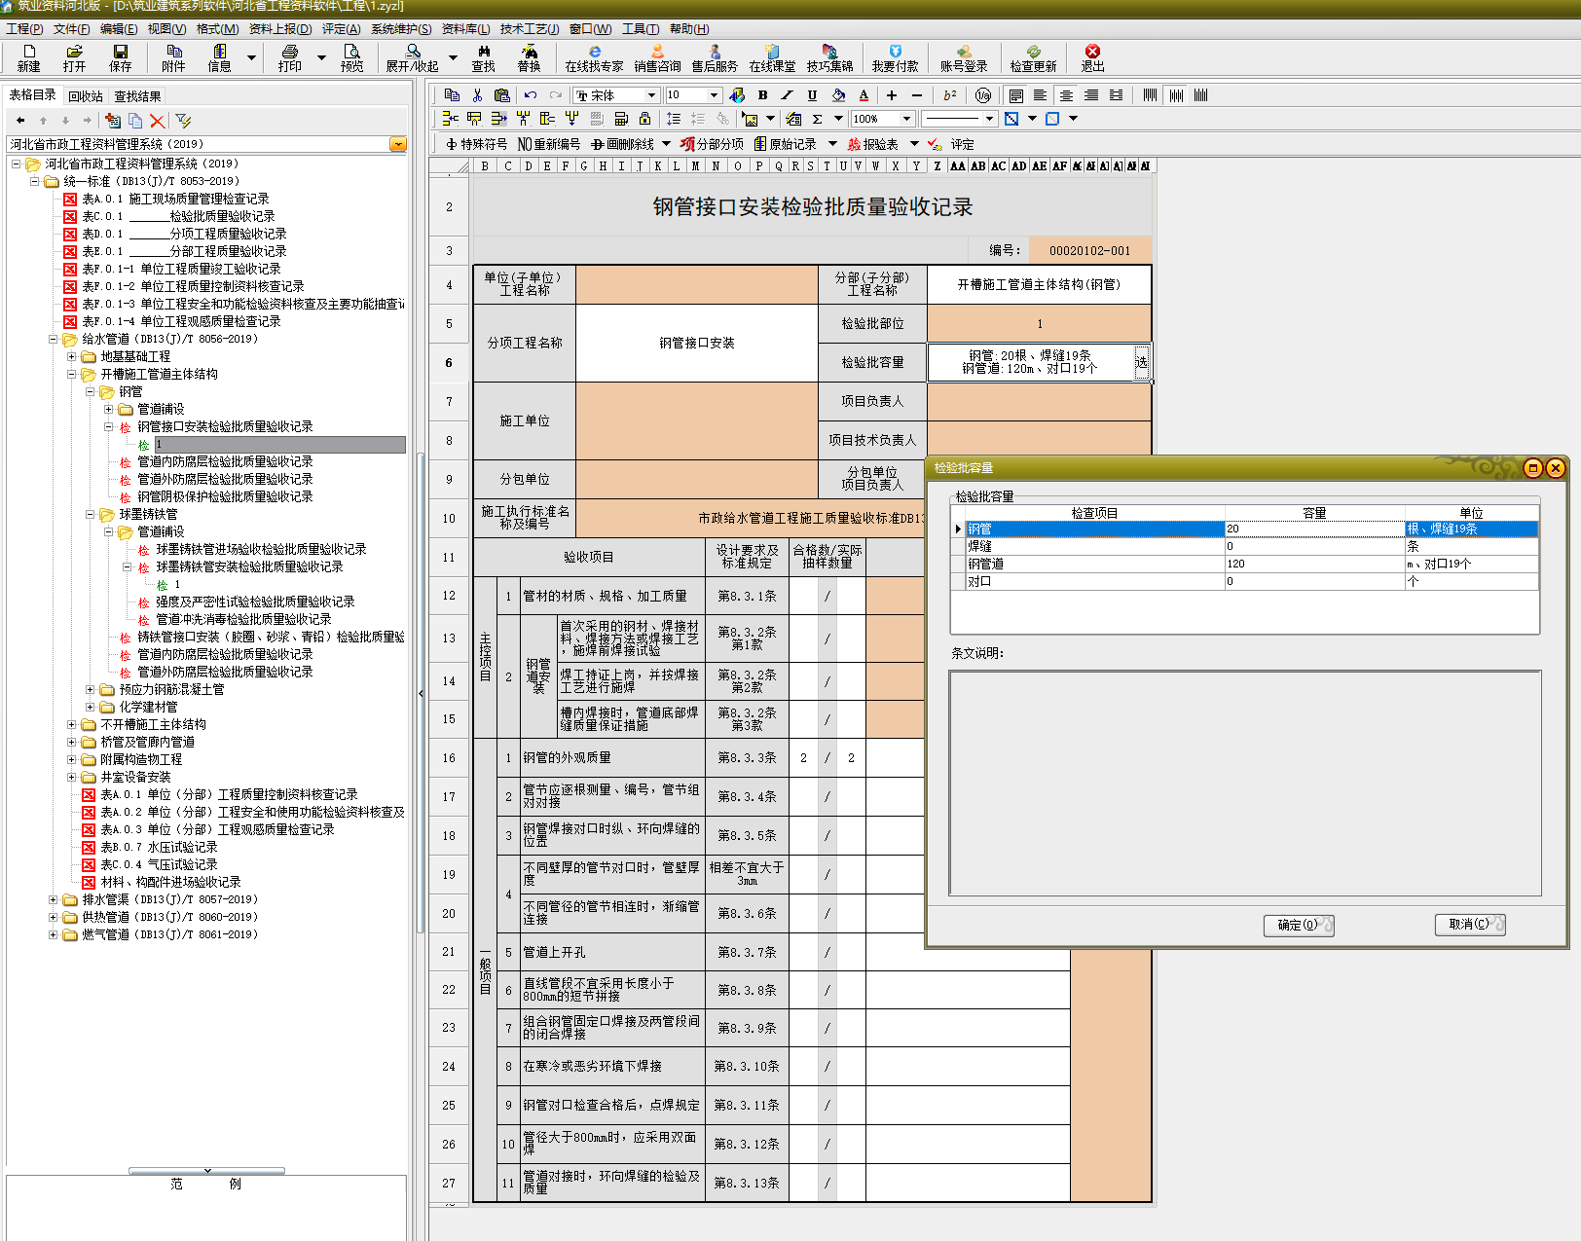Open 售后服务 after-sales service
1581x1241 pixels.
pos(715,57)
